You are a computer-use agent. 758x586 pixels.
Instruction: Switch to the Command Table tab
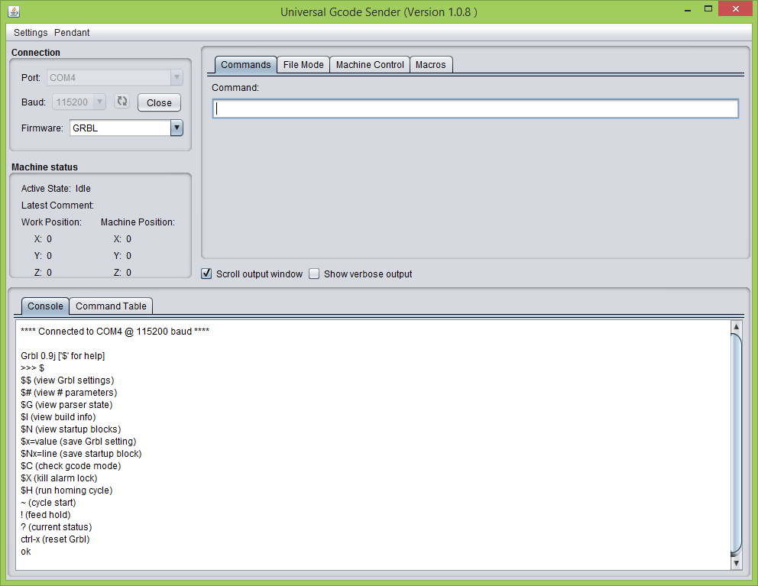(111, 306)
